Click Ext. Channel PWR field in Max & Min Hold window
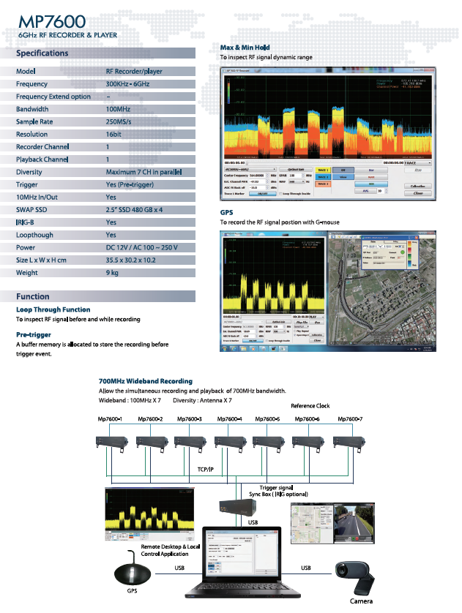462x613 pixels. [259, 182]
